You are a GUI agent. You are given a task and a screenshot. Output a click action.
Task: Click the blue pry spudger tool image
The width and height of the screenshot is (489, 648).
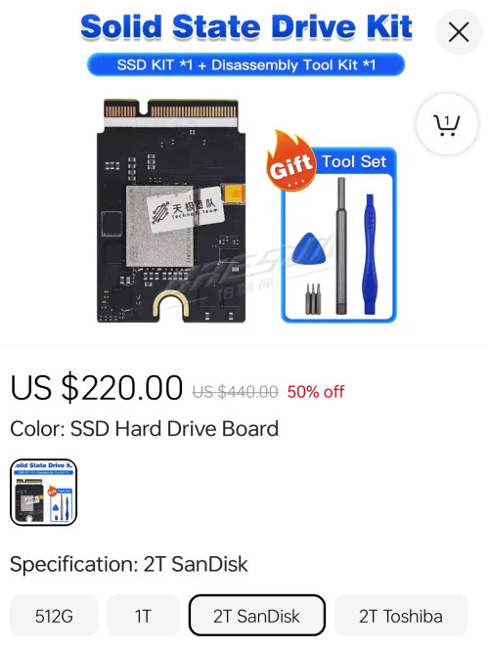click(370, 254)
